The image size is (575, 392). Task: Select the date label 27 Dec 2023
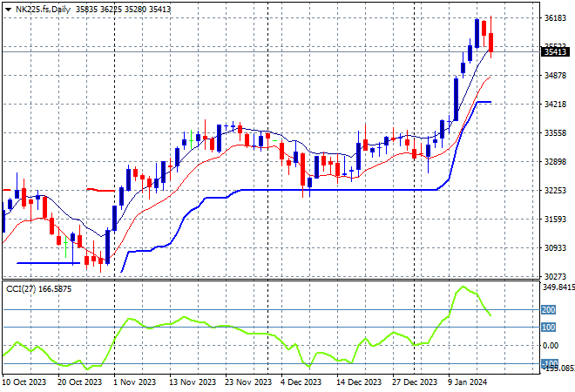[415, 382]
